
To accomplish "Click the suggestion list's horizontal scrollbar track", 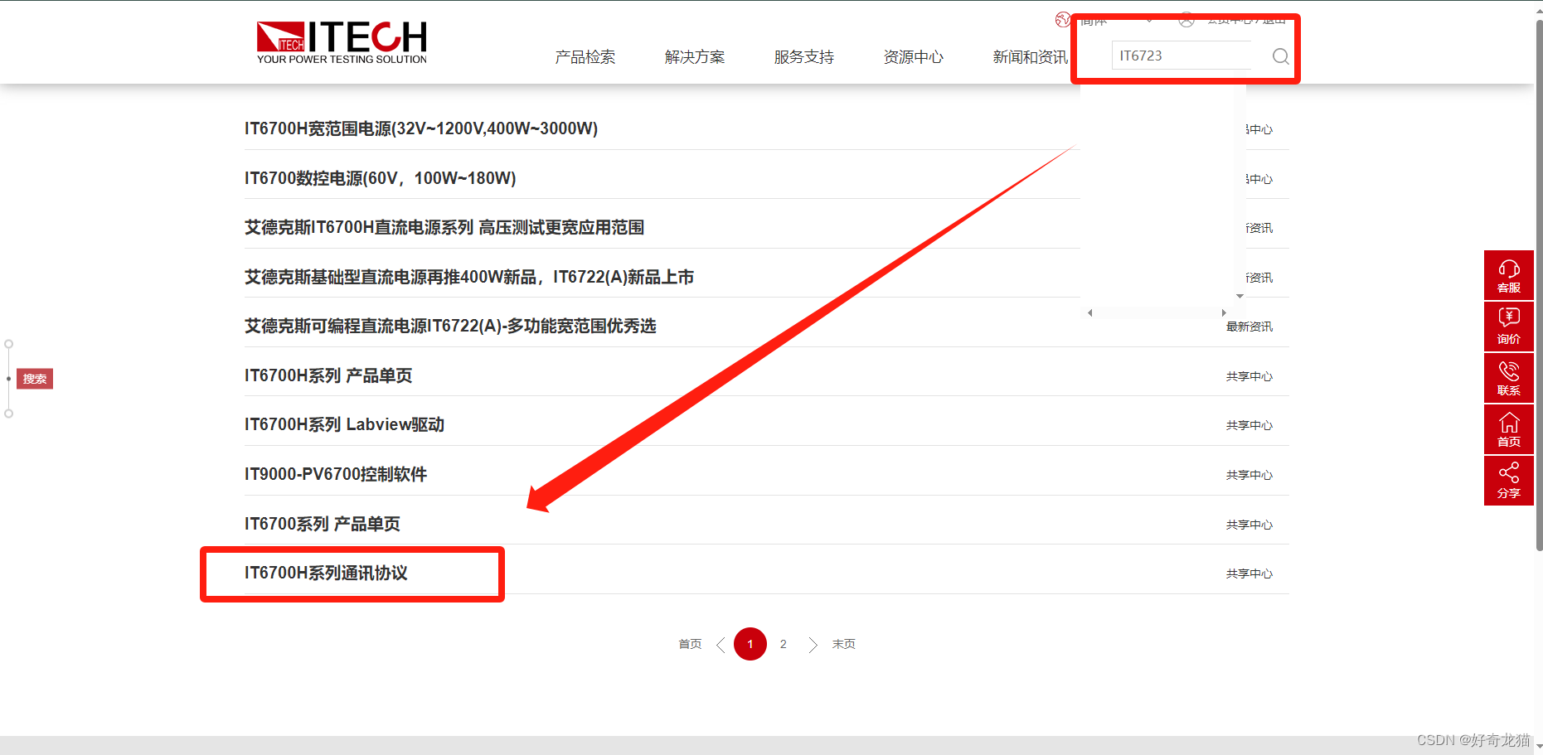I will point(1157,312).
